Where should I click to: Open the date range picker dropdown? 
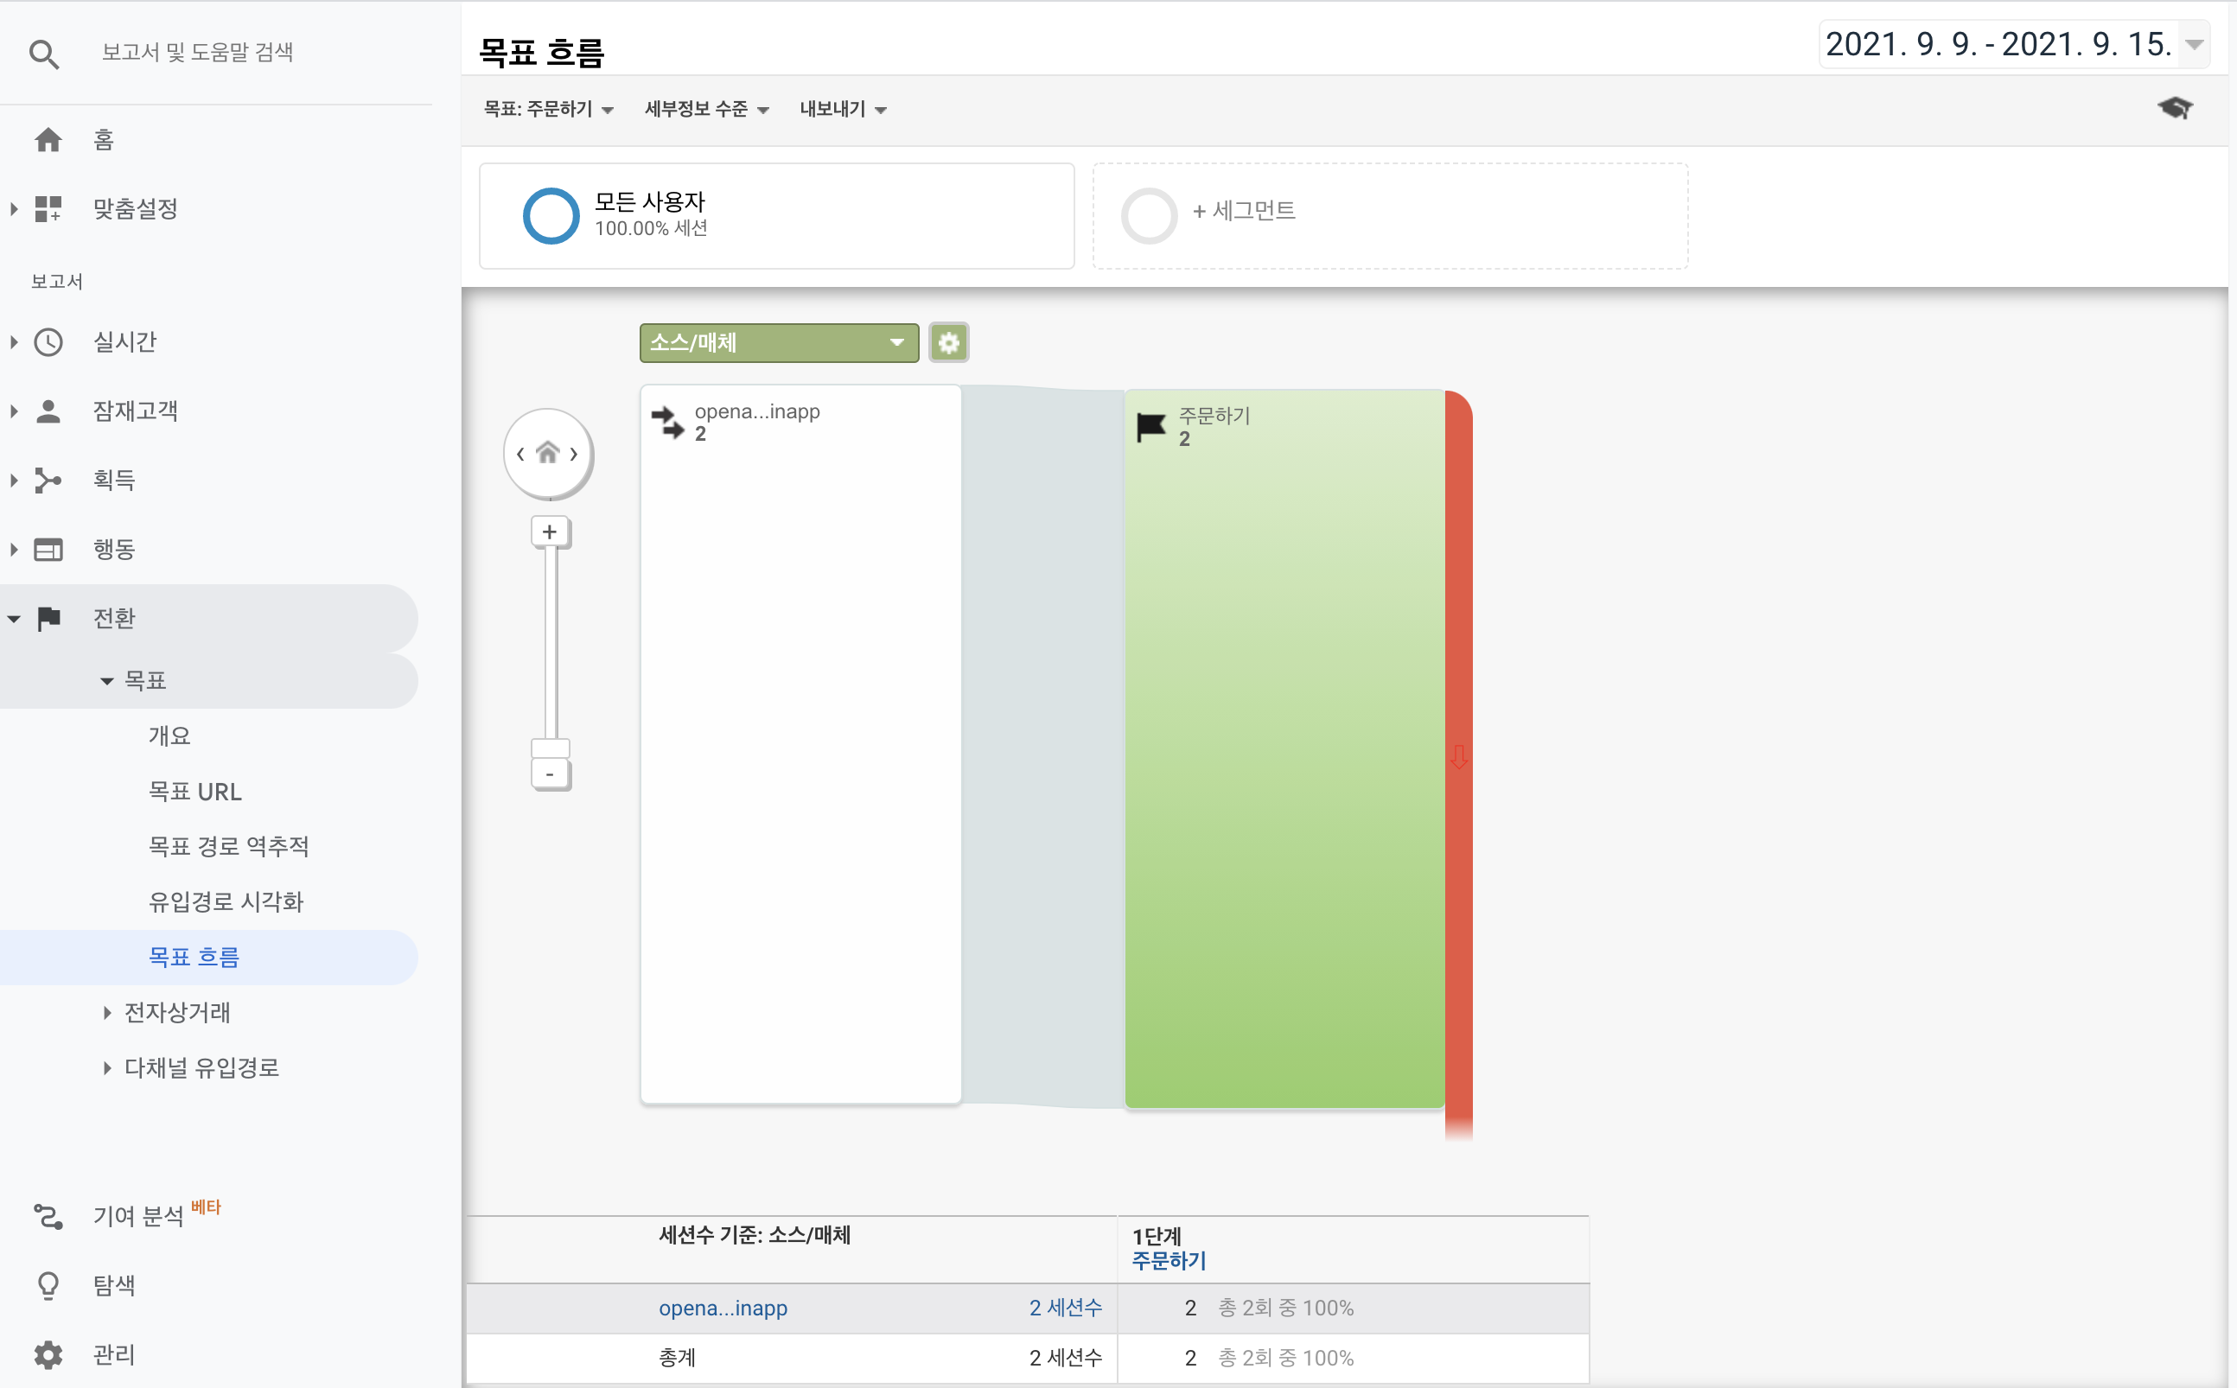coord(2014,44)
